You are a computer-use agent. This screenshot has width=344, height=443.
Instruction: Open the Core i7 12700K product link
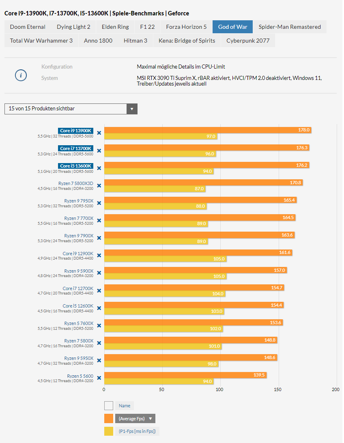78,288
